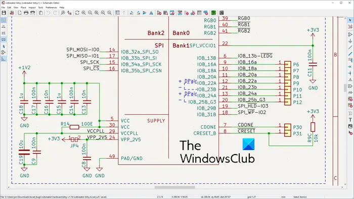Select the Add Bus tool
Screen dimensions: 354x199
(x=350, y=54)
